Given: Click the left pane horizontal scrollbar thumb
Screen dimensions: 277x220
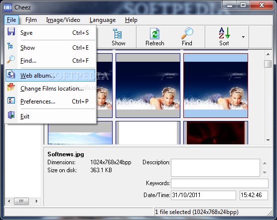Looking at the screenshot, I should [x=21, y=201].
